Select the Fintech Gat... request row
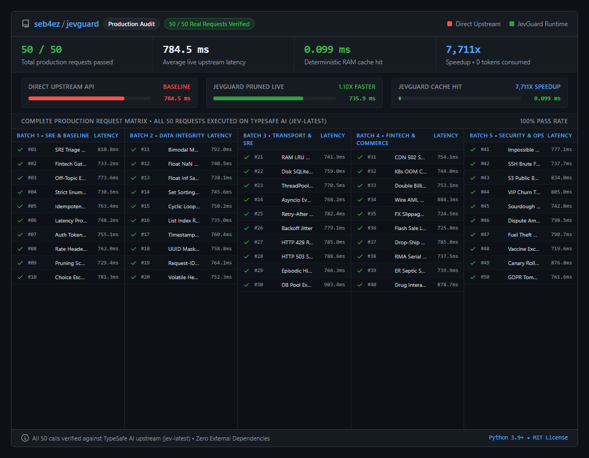The image size is (589, 458). (68, 164)
